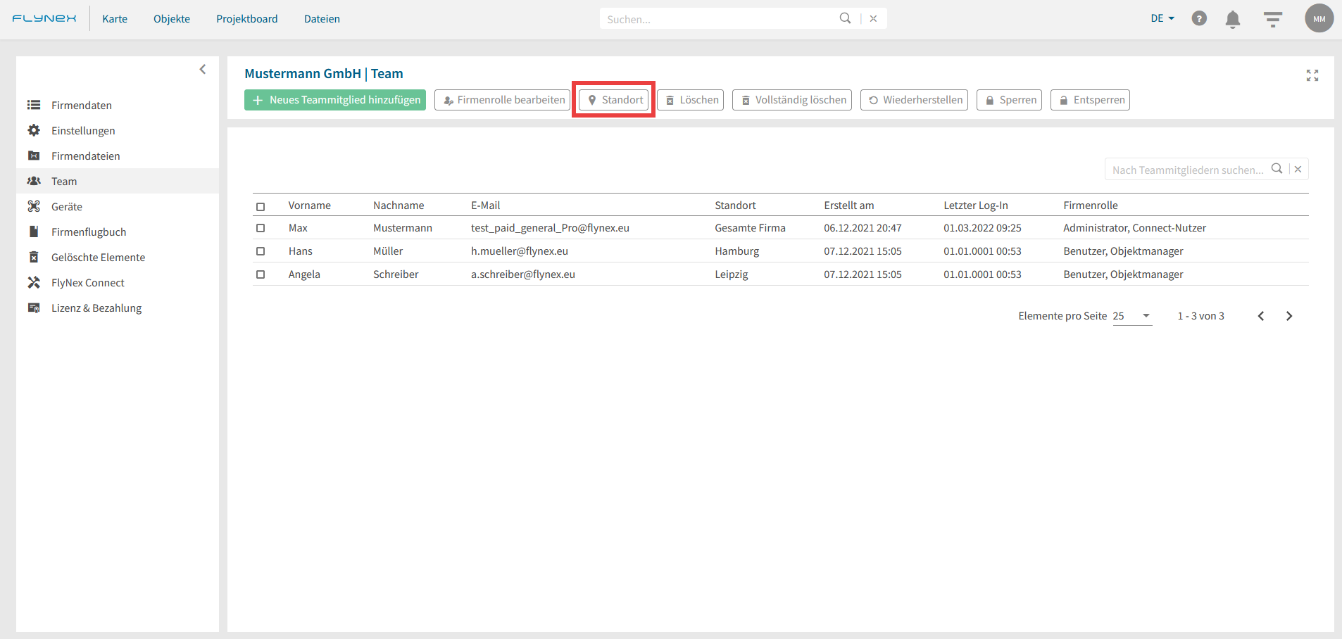Click the Lizenz & Bezahlung icon
This screenshot has height=639, width=1342.
click(x=34, y=308)
